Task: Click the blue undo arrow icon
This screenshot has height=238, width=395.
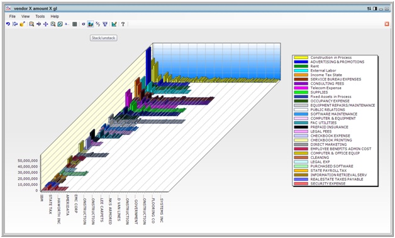Action: (x=8, y=24)
